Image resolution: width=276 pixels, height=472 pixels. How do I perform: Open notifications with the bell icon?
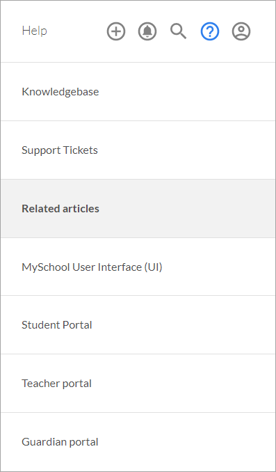(x=147, y=31)
